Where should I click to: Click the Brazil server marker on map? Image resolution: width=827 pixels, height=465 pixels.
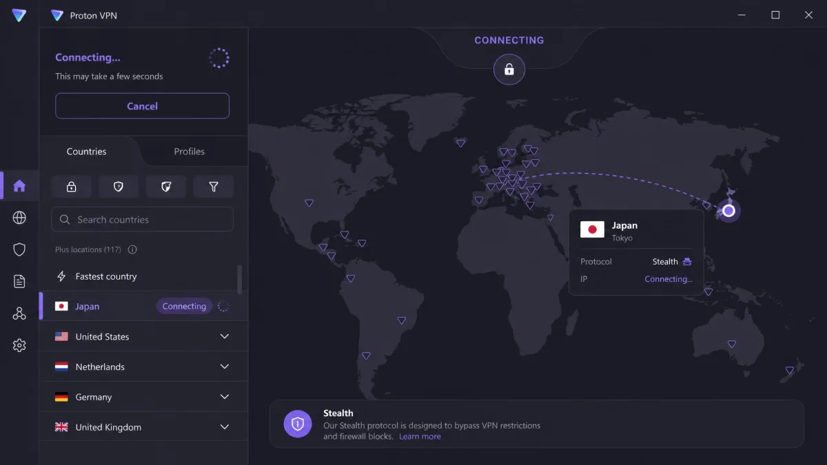tap(401, 320)
